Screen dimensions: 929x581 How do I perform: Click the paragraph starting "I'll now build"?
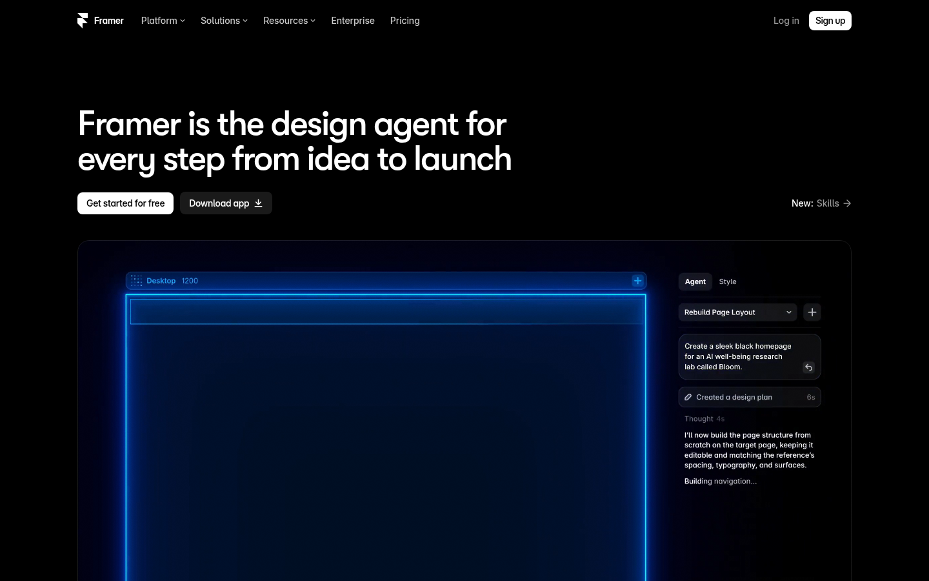pyautogui.click(x=750, y=450)
